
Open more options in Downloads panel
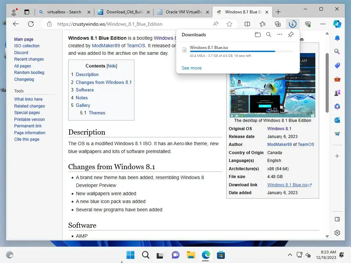pos(280,35)
